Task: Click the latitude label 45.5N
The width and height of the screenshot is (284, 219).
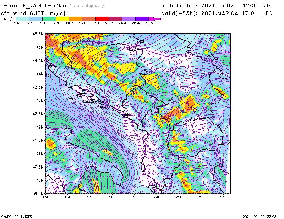Action: tap(38, 34)
